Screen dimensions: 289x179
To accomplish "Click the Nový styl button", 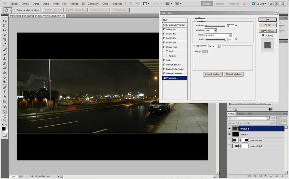I will pyautogui.click(x=268, y=31).
